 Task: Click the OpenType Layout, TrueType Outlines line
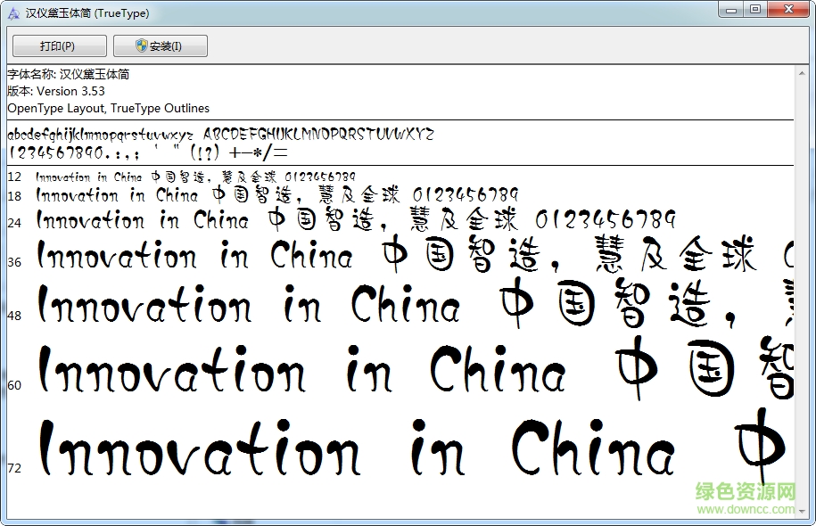click(x=108, y=108)
